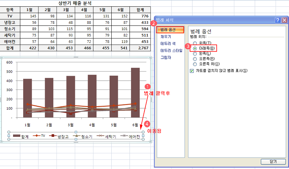
Task: Close the 범례 서식 dialog with X
Action: [x=284, y=20]
